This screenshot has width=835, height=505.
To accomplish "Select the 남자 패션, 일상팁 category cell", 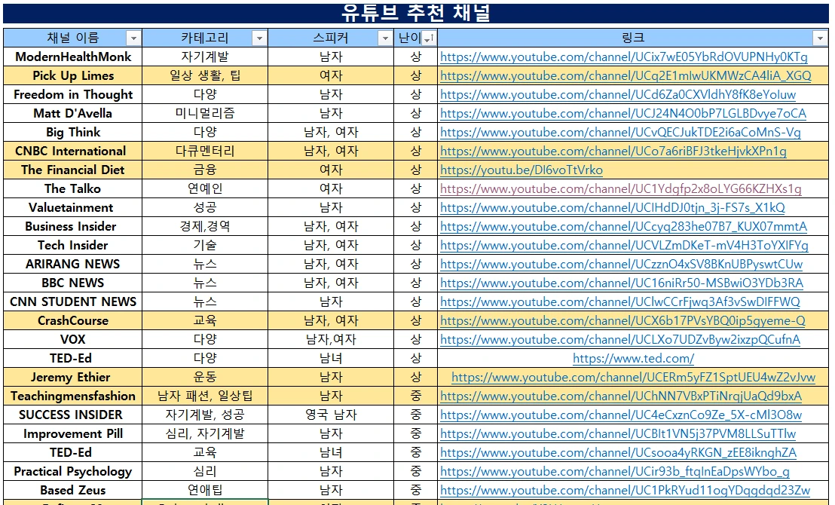I will pyautogui.click(x=205, y=396).
